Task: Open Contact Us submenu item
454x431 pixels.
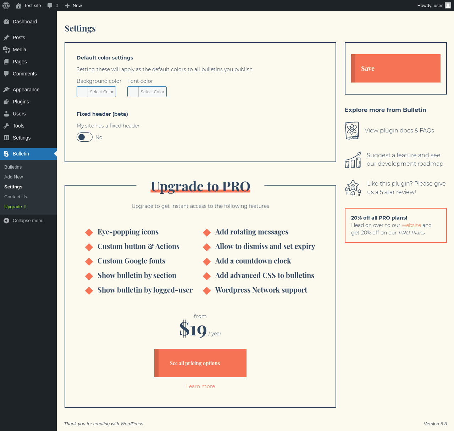Action: 16,197
